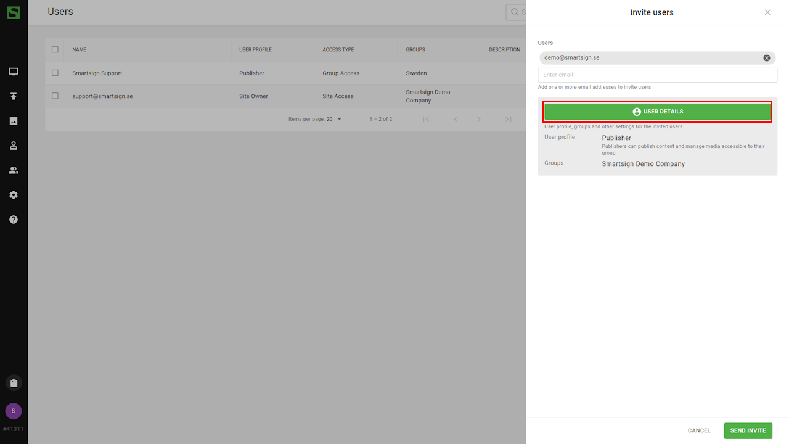Open the shopping bag icon in sidebar

[14, 383]
